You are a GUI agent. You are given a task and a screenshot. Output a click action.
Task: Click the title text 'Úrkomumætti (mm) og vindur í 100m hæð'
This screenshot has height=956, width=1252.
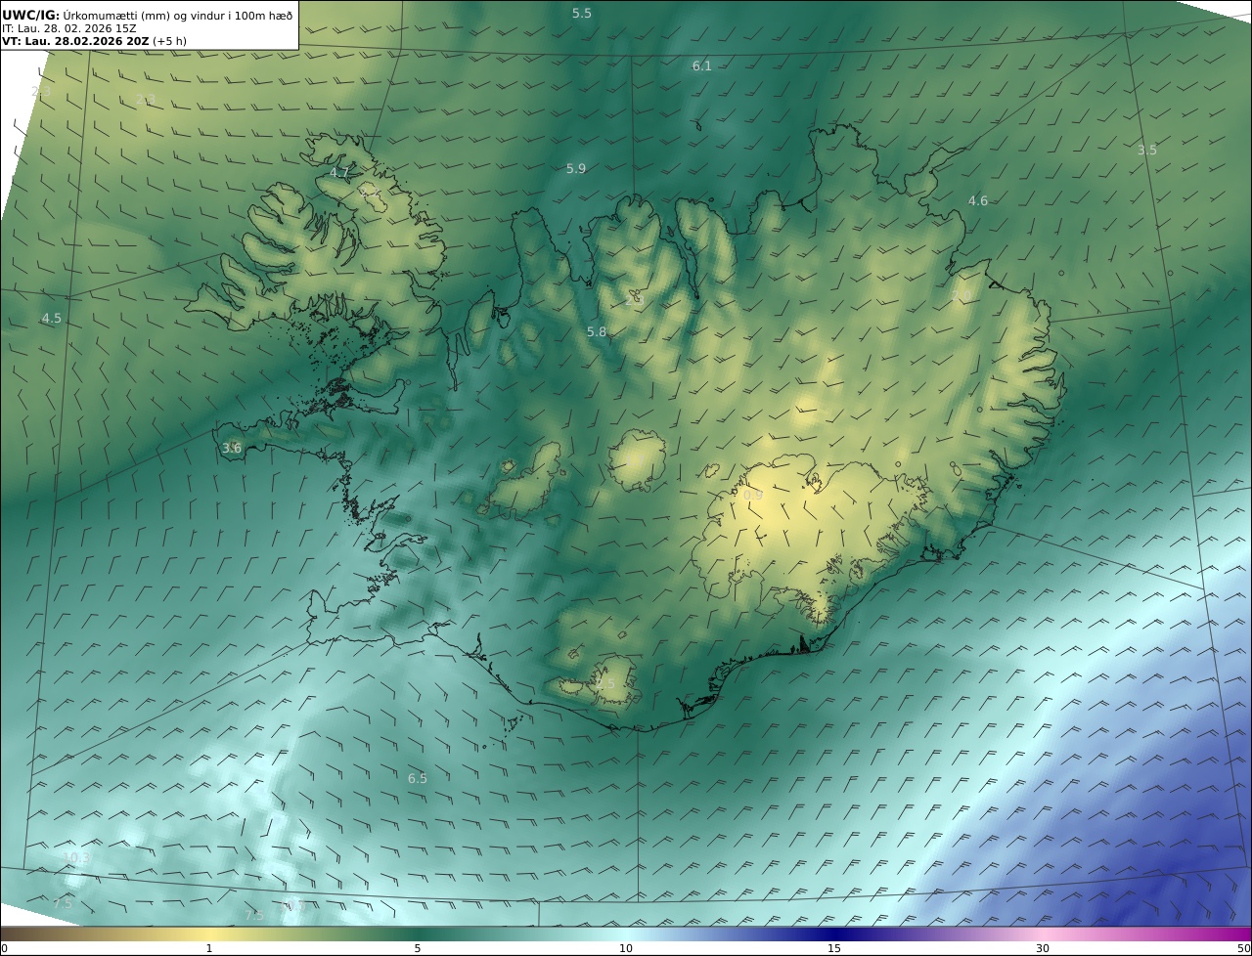click(178, 15)
